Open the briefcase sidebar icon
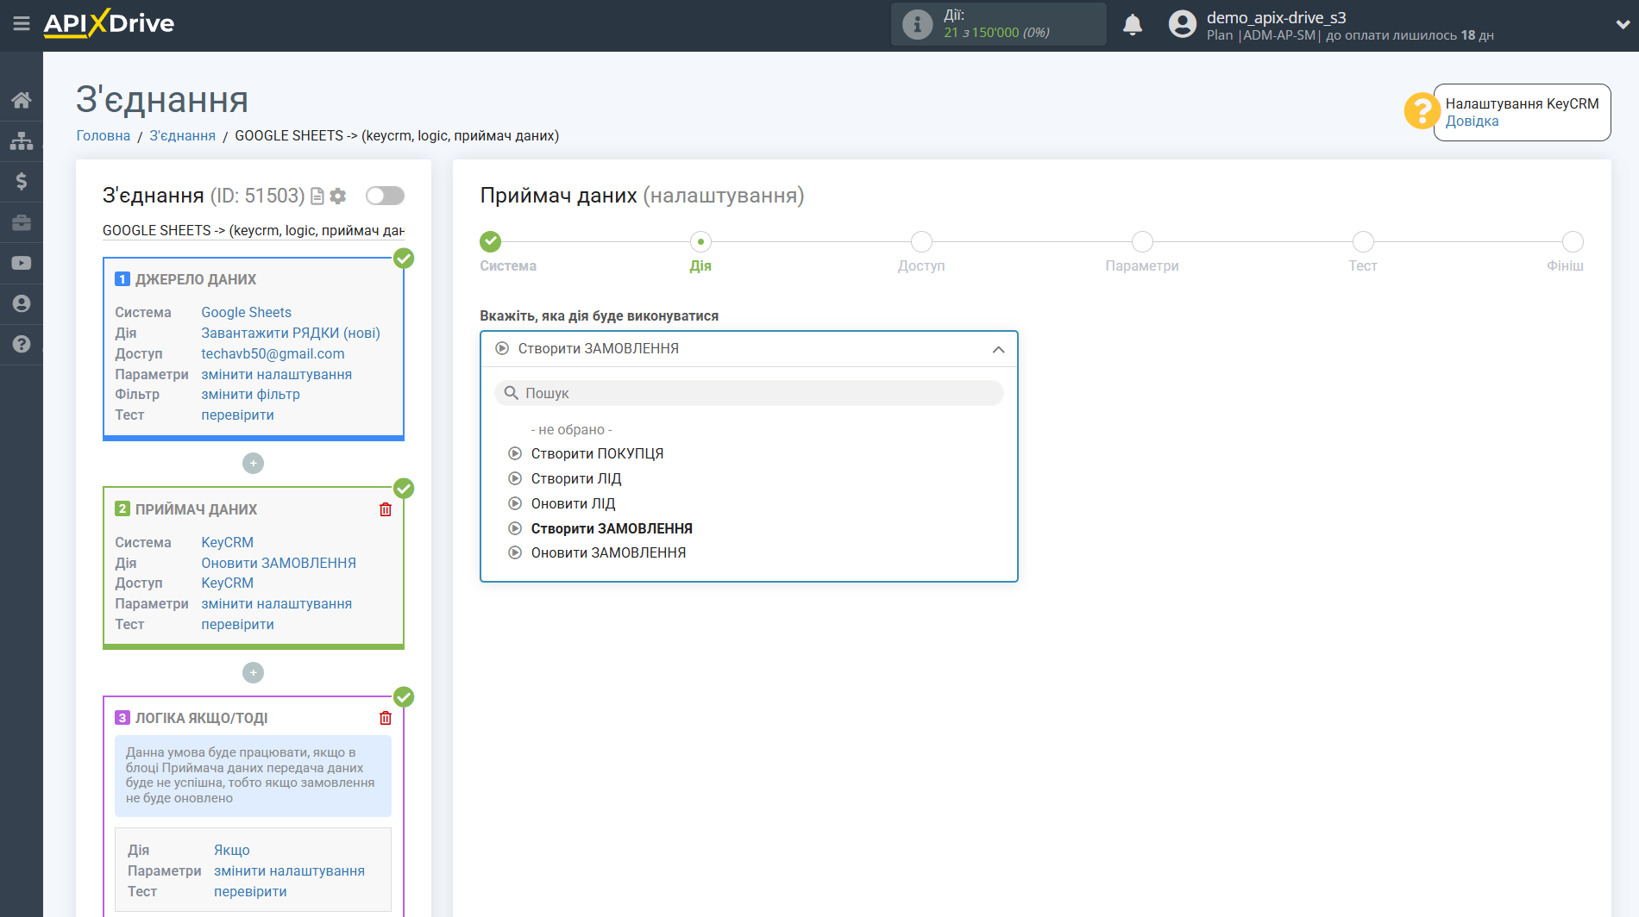The height and width of the screenshot is (917, 1639). (22, 222)
